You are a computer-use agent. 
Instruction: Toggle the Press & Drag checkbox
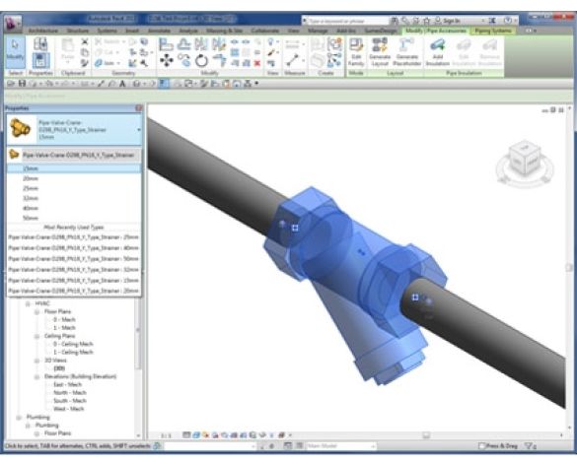point(481,446)
